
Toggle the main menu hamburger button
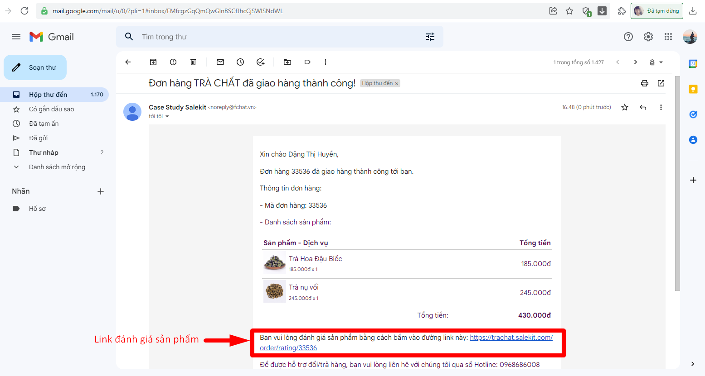16,37
